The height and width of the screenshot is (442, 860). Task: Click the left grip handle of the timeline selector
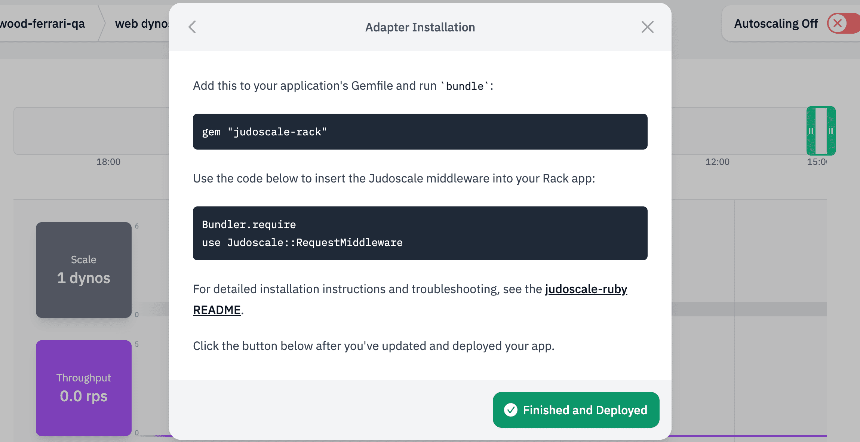point(811,131)
